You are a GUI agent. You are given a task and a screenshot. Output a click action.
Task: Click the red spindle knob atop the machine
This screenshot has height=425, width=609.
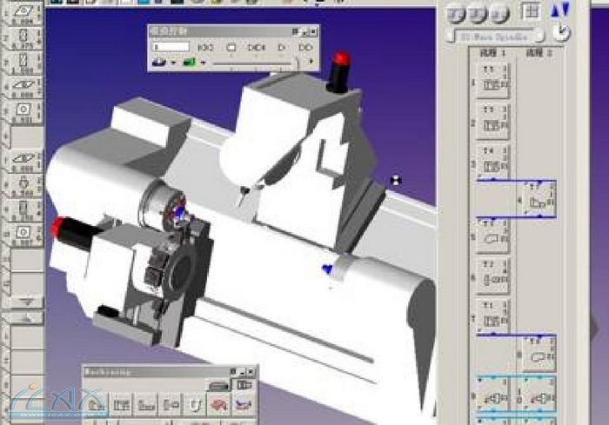click(341, 59)
